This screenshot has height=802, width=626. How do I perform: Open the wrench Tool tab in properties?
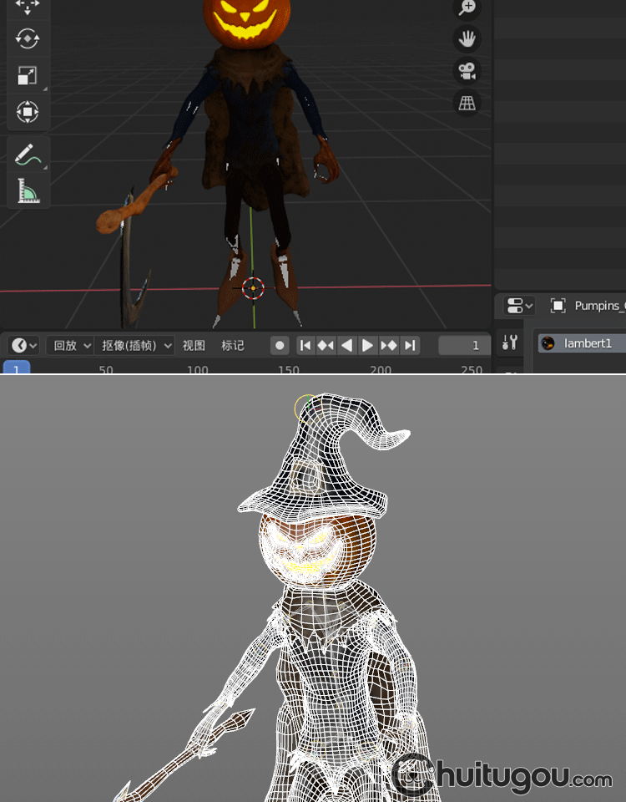[x=509, y=342]
